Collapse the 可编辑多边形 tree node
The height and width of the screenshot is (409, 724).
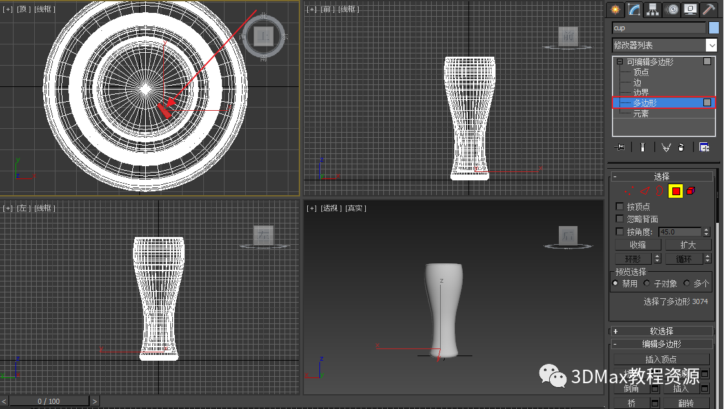pyautogui.click(x=619, y=61)
